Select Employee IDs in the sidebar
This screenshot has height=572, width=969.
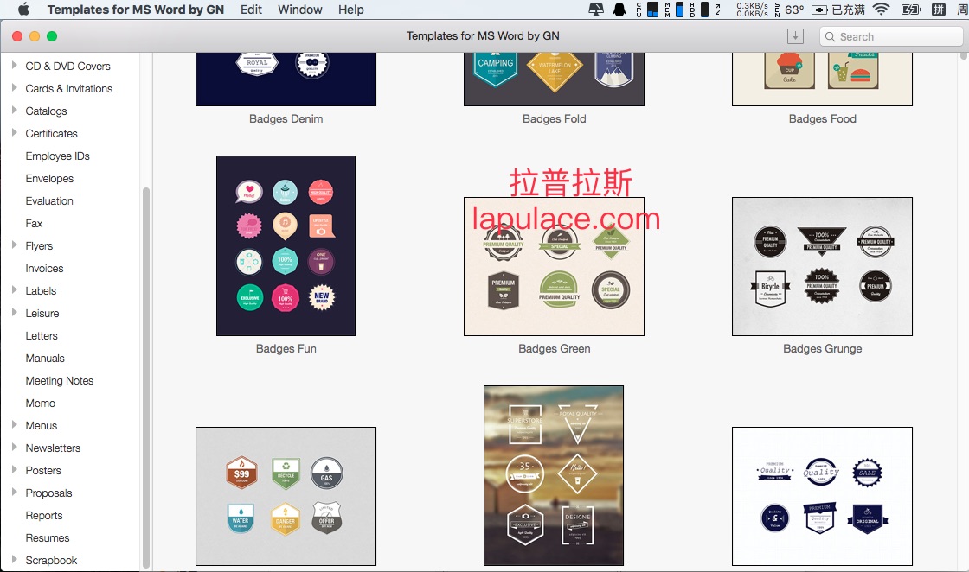[57, 156]
